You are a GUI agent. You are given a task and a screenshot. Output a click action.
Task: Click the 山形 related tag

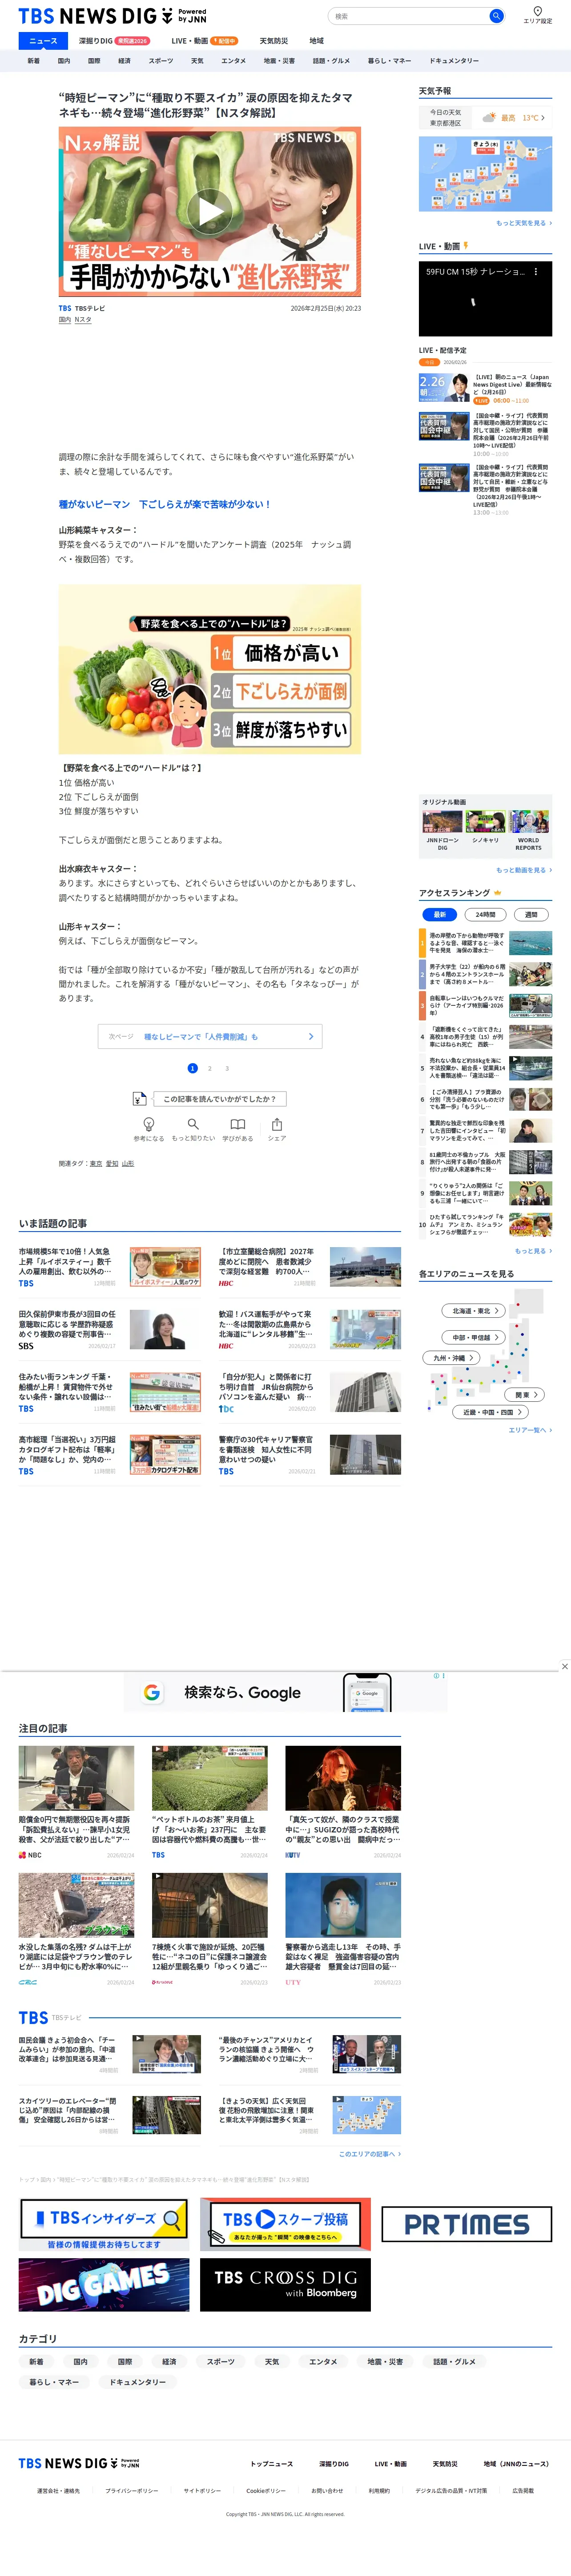coord(128,1164)
